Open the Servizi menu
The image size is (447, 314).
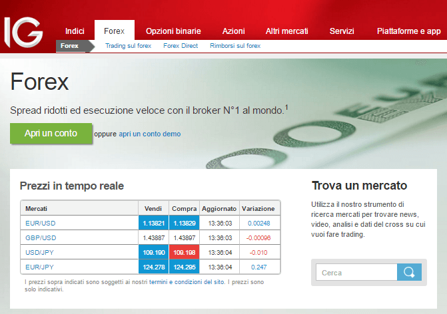tap(342, 31)
